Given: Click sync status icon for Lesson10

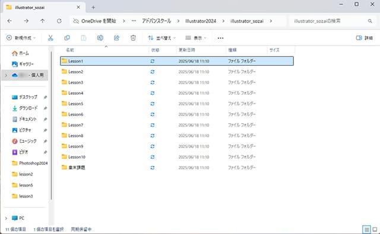Looking at the screenshot, I should [x=153, y=157].
